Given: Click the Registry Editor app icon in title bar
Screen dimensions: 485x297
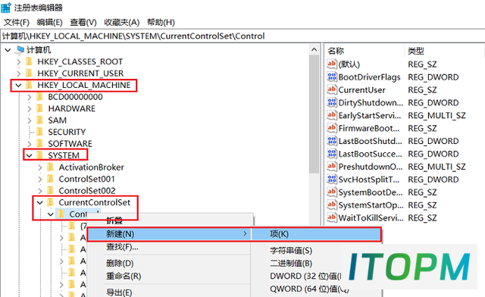Looking at the screenshot, I should 6,8.
